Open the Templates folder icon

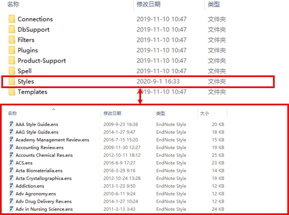point(12,92)
